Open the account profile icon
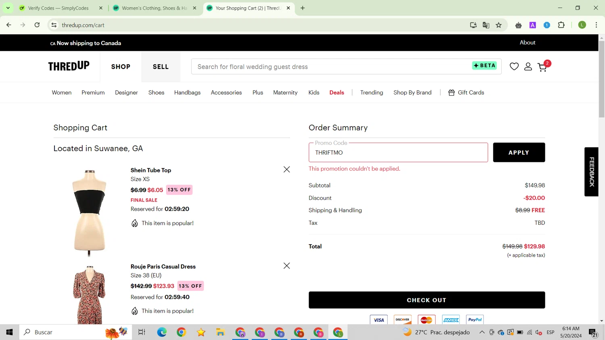 (528, 66)
